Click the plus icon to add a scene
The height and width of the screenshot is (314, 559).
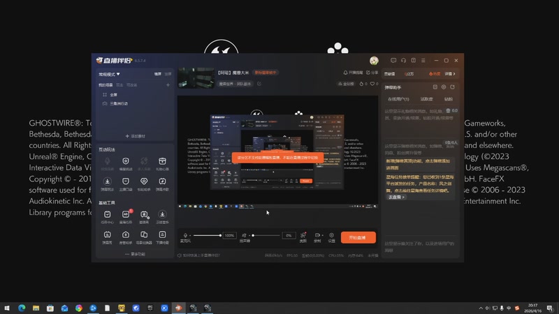(168, 85)
